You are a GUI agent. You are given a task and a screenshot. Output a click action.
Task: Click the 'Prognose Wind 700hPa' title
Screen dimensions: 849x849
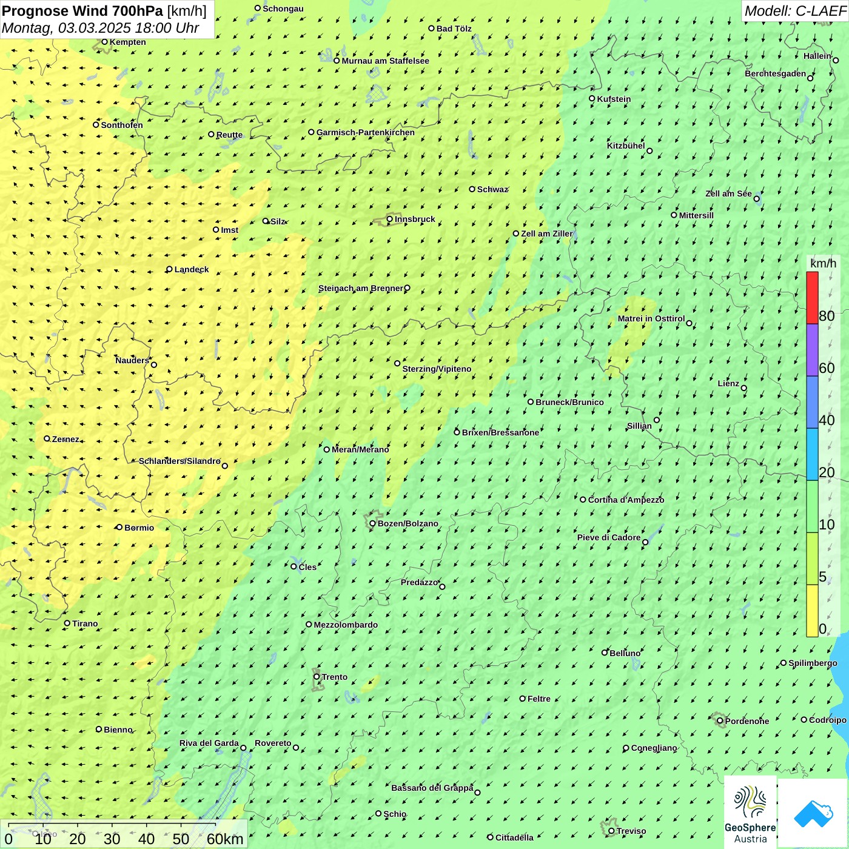(x=82, y=10)
